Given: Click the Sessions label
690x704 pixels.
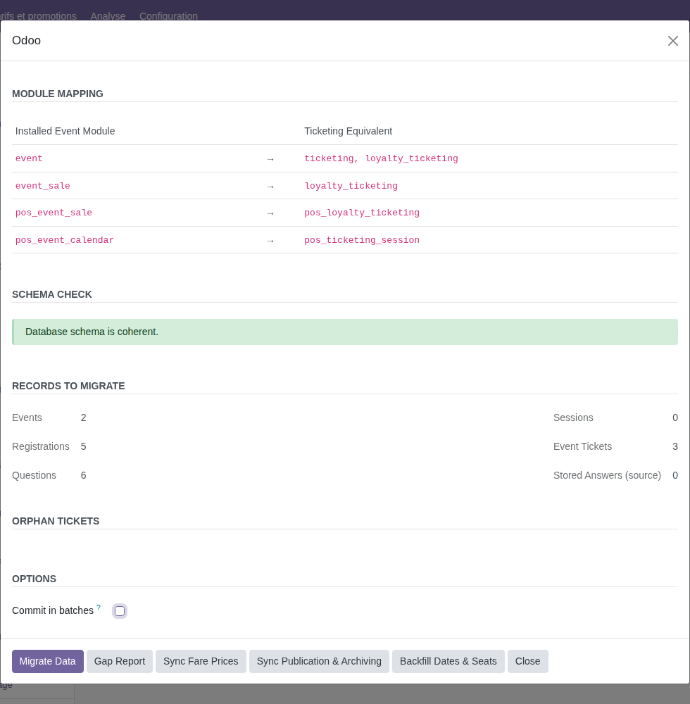Looking at the screenshot, I should (573, 417).
